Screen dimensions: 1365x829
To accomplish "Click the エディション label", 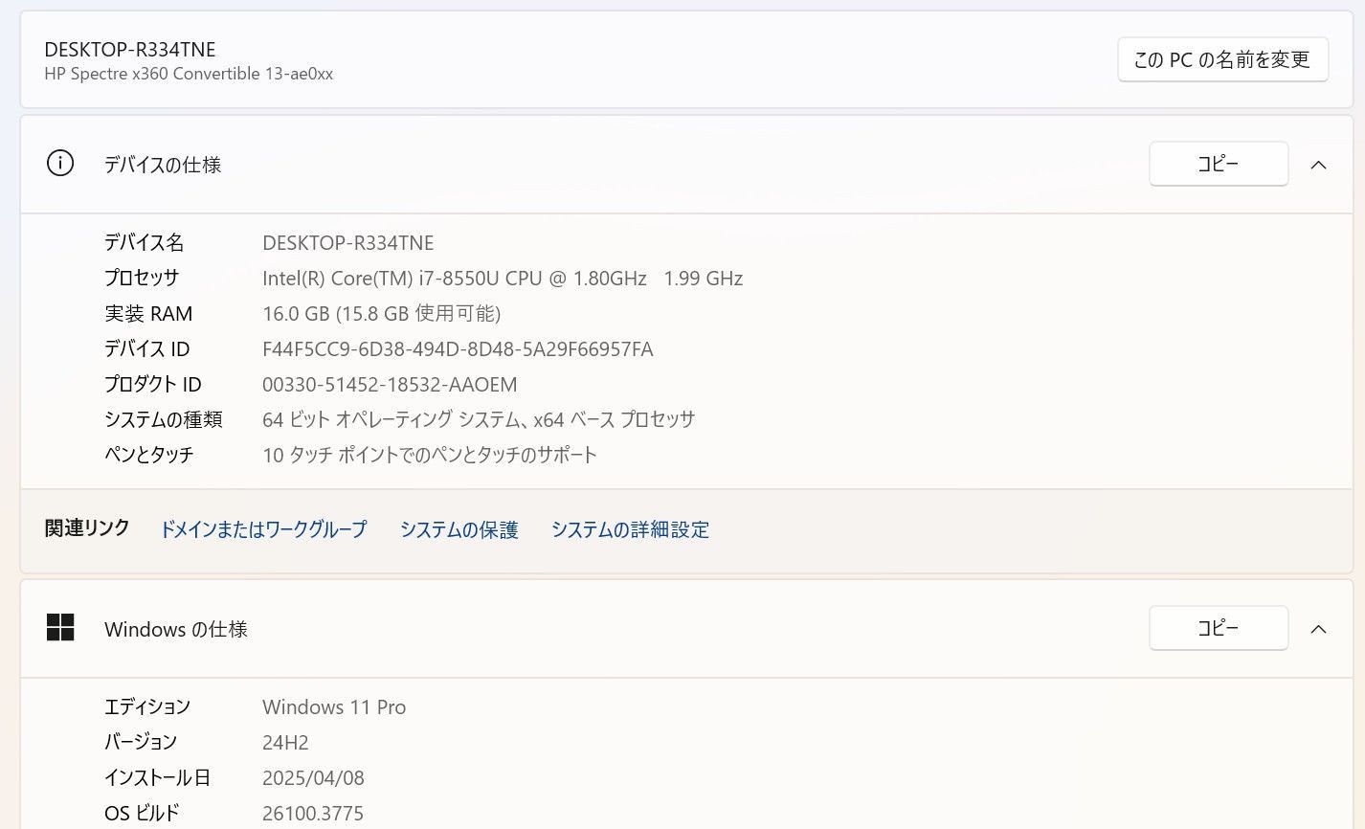I will 147,707.
